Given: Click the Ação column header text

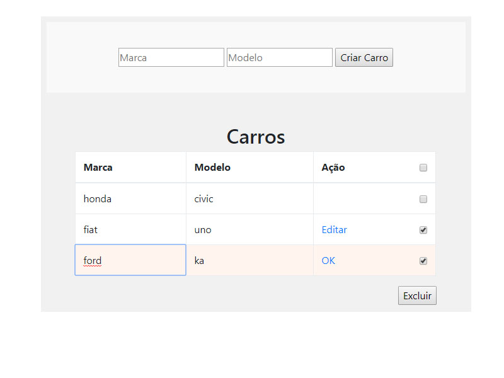Looking at the screenshot, I should click(333, 168).
